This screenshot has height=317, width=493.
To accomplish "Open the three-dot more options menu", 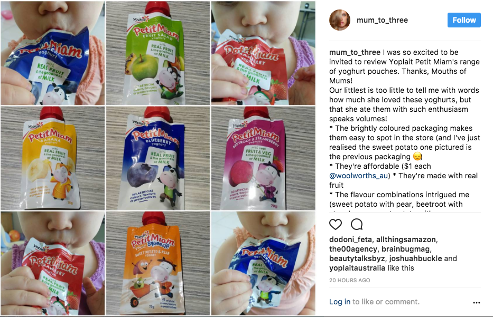I will pyautogui.click(x=476, y=303).
